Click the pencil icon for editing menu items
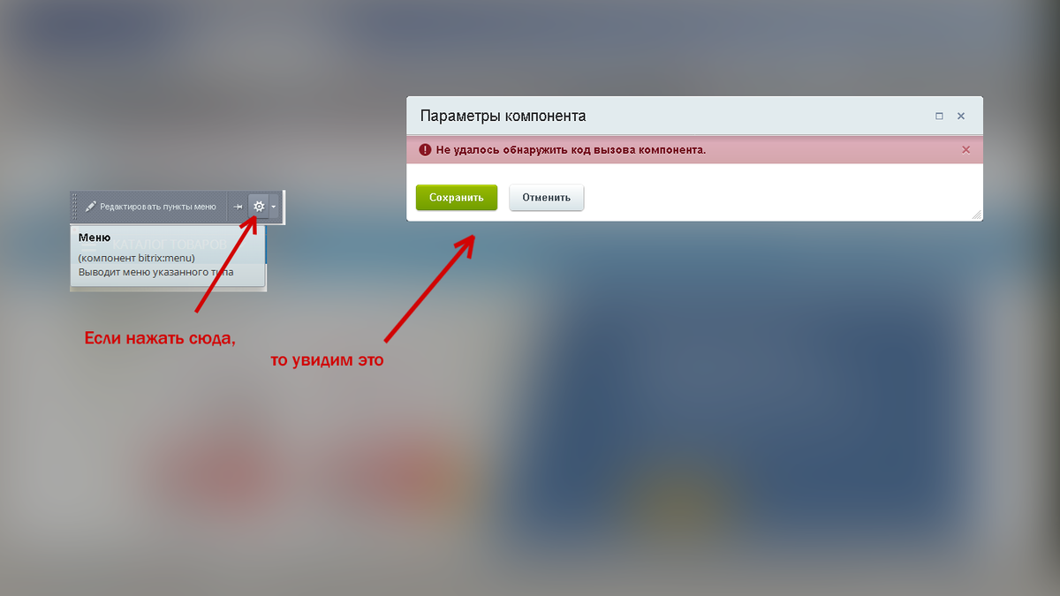Screen dimensions: 1060x596 point(90,207)
